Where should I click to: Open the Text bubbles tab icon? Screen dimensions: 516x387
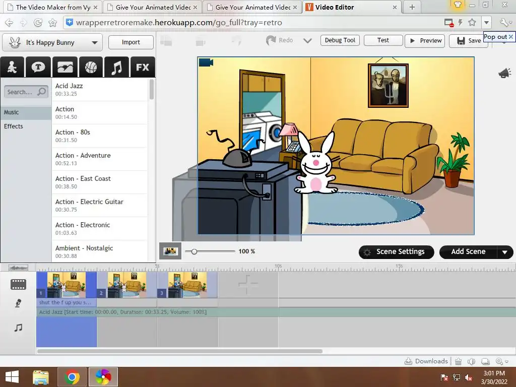[38, 67]
